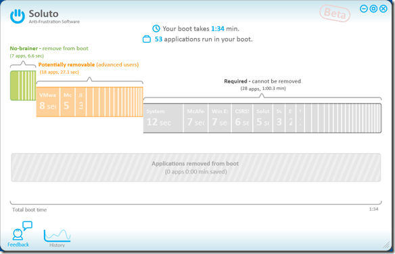This screenshot has height=254, width=395.
Task: Click the clock icon beside boot time
Action: (x=156, y=28)
